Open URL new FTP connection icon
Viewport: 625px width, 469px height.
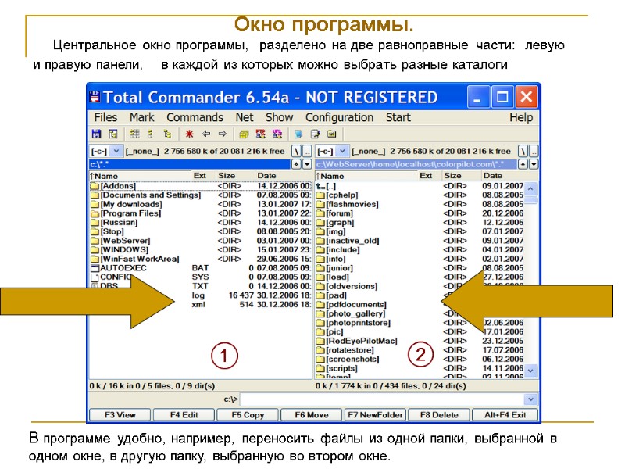[277, 134]
